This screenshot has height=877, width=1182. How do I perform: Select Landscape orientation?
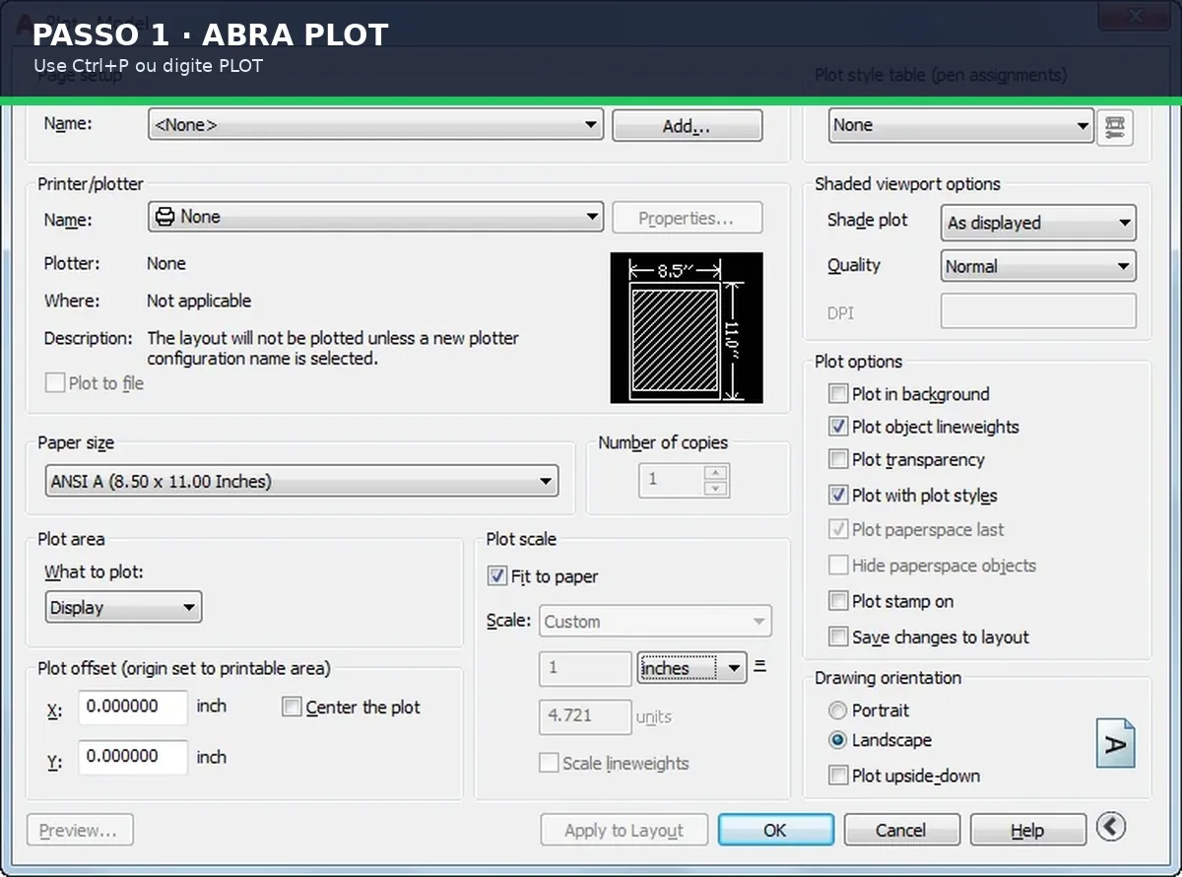click(838, 740)
